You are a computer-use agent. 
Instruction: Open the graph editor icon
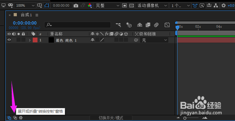(x=167, y=25)
